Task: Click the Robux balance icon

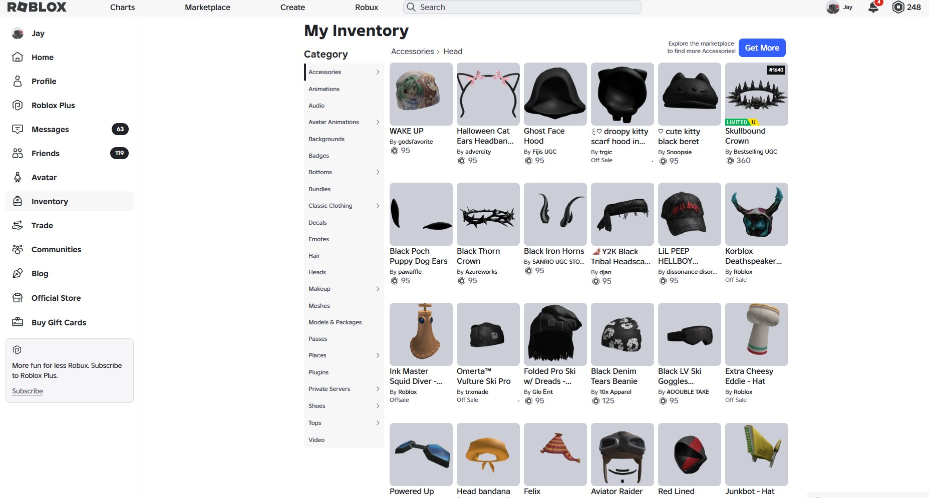Action: pos(898,7)
